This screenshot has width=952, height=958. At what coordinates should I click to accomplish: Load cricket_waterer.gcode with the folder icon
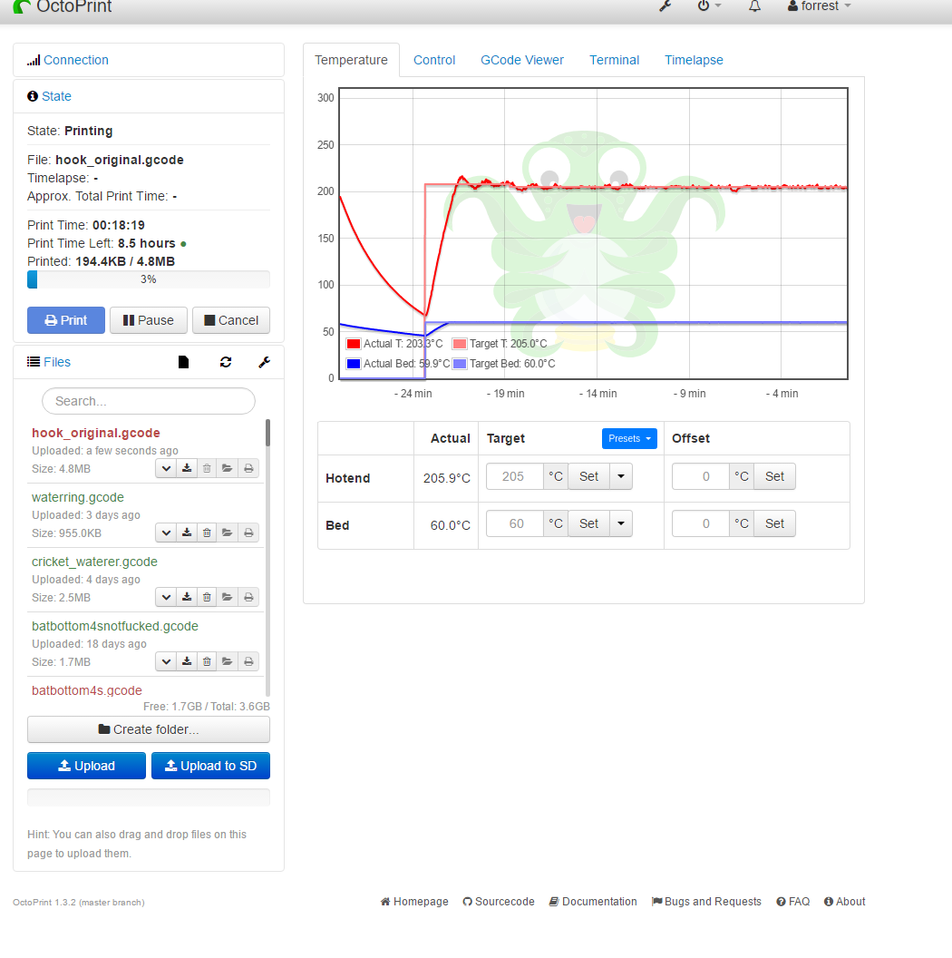coord(228,597)
